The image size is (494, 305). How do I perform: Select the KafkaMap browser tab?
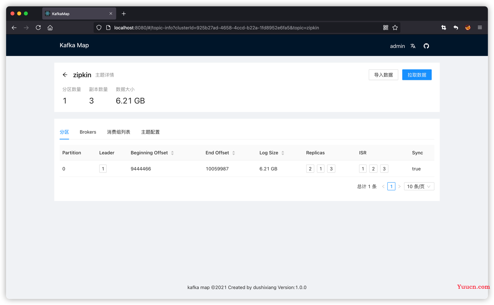[x=79, y=14]
